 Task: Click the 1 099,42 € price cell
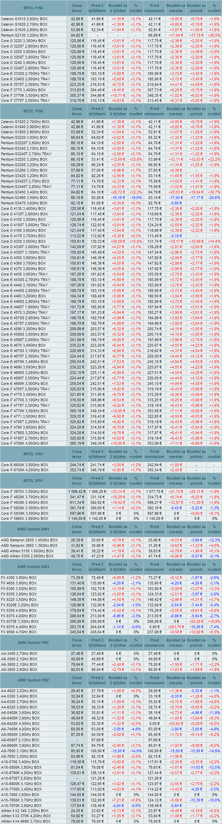pyautogui.click(x=77, y=491)
